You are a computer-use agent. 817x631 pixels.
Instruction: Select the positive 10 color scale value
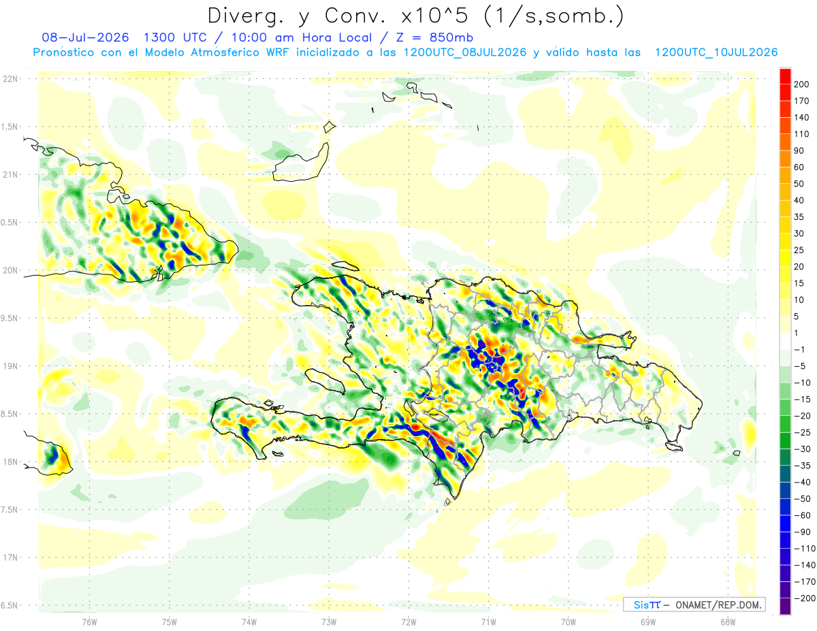800,300
